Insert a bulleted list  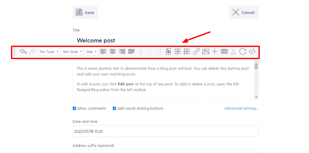[x=178, y=52]
